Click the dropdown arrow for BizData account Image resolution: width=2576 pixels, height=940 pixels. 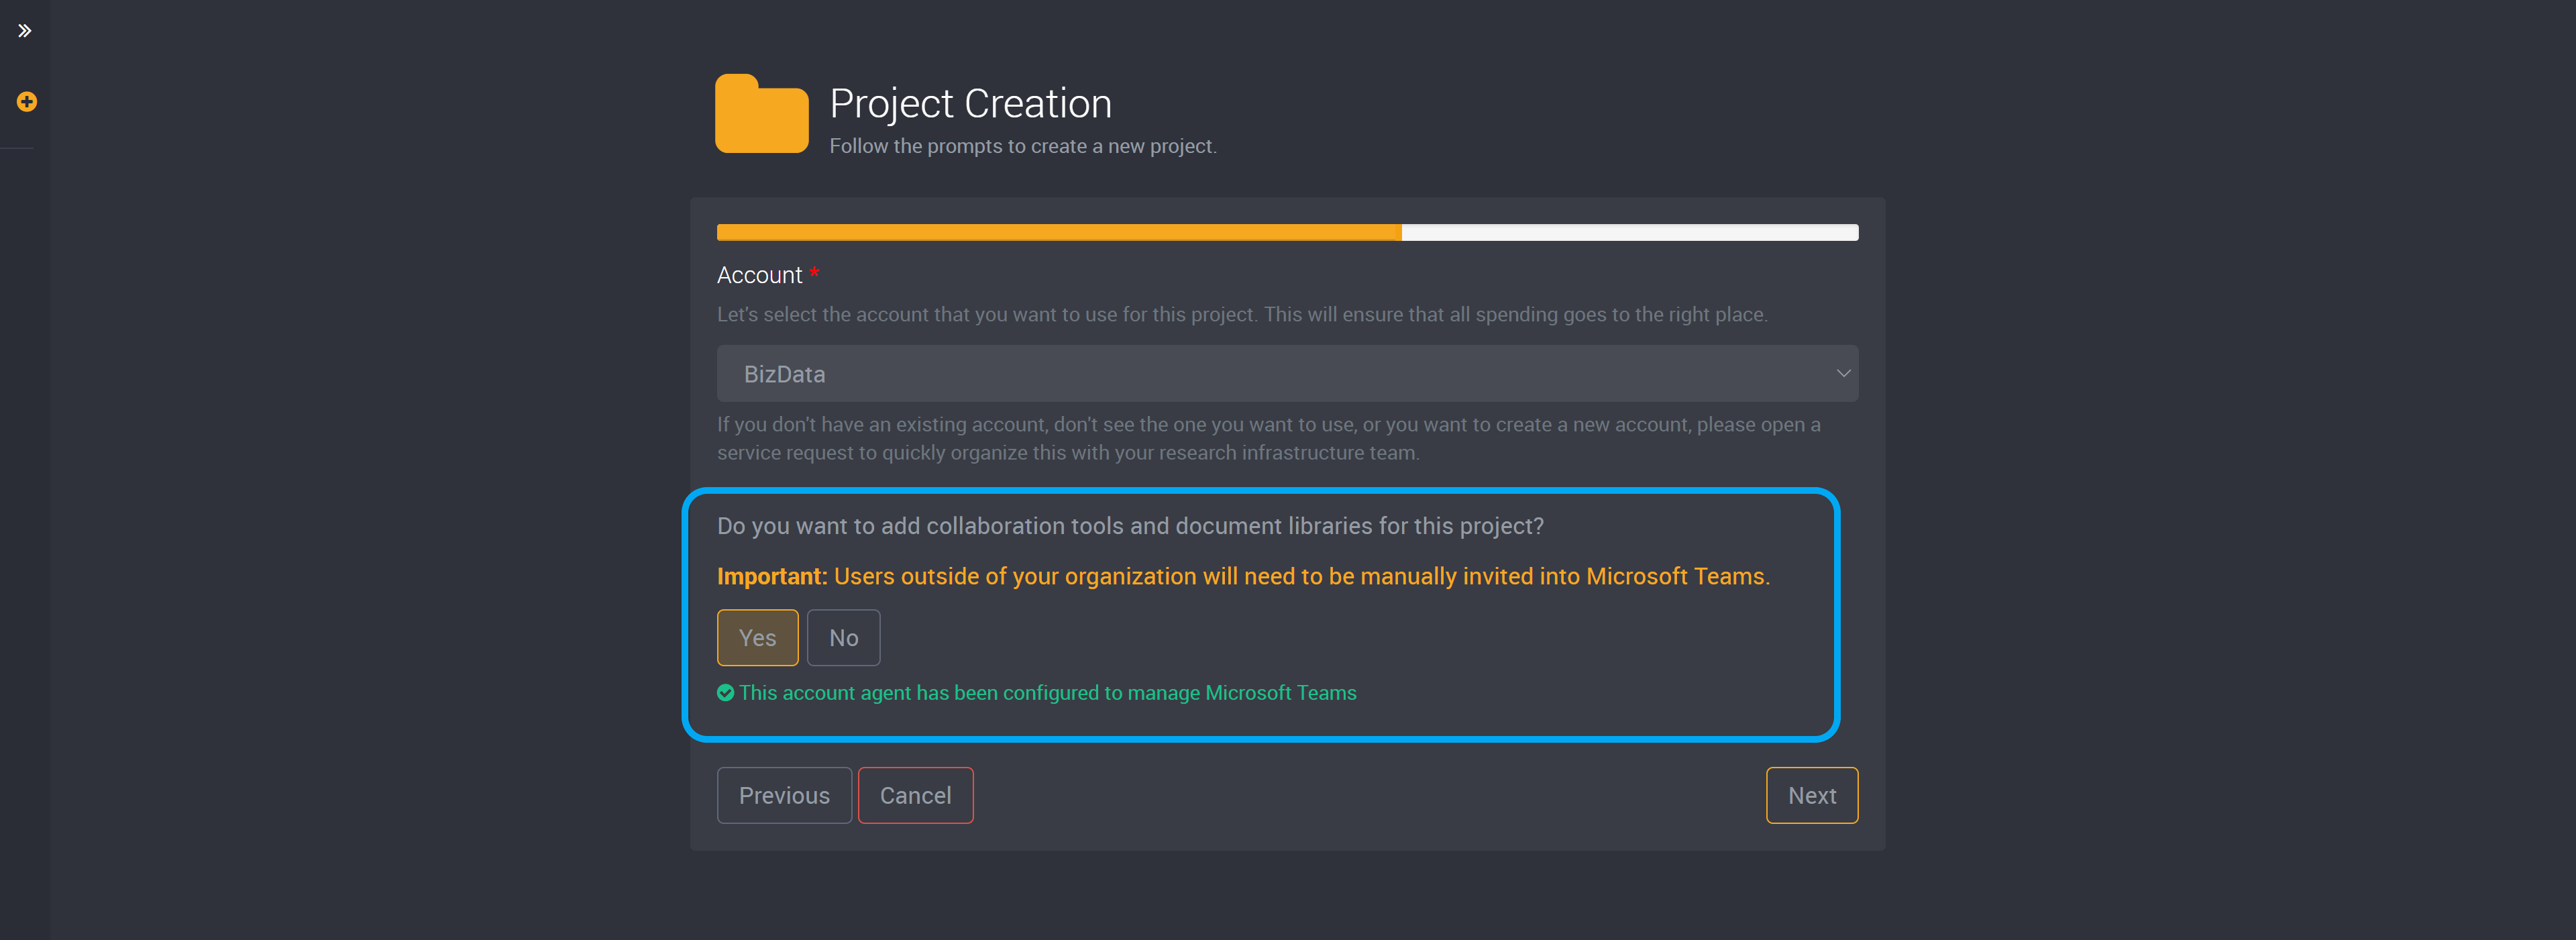[1843, 373]
